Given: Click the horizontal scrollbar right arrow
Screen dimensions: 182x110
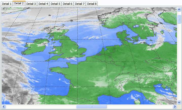Looking at the screenshot, I should (175, 106).
